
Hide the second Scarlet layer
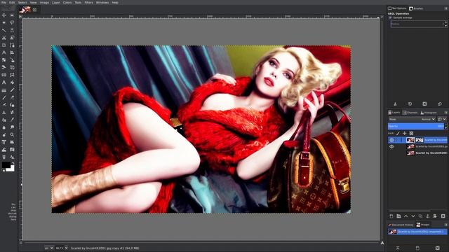(391, 146)
